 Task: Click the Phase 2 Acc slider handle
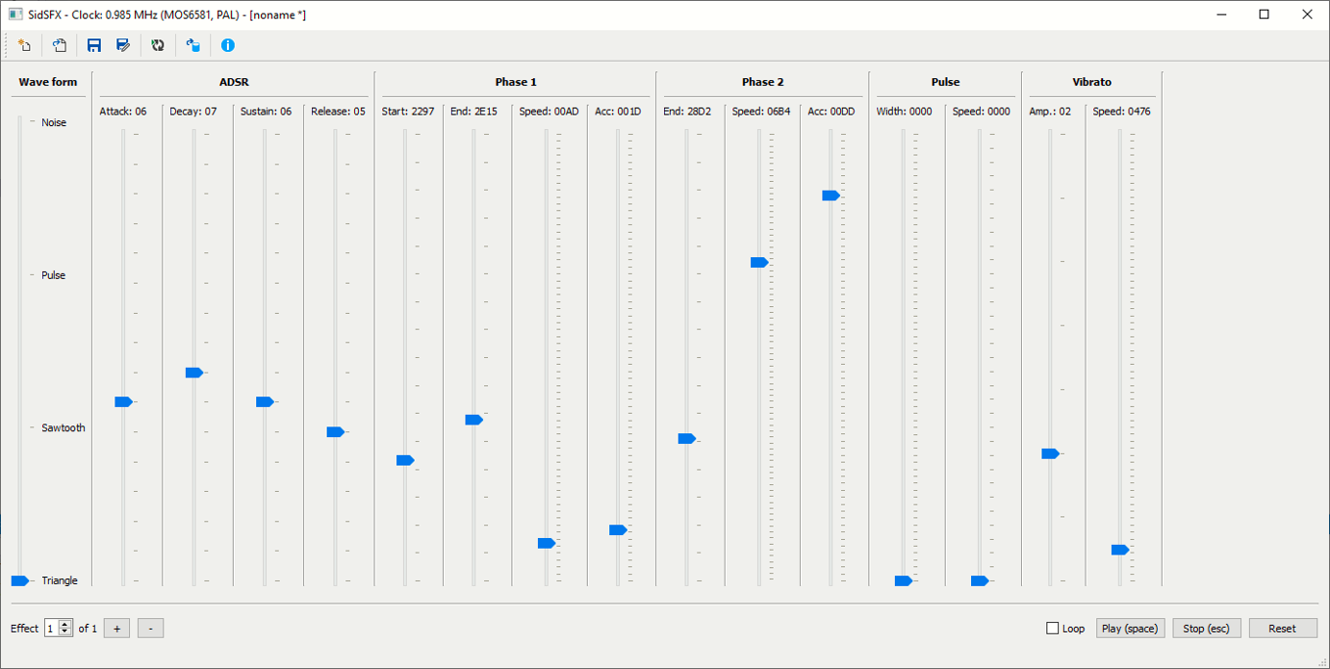[830, 196]
